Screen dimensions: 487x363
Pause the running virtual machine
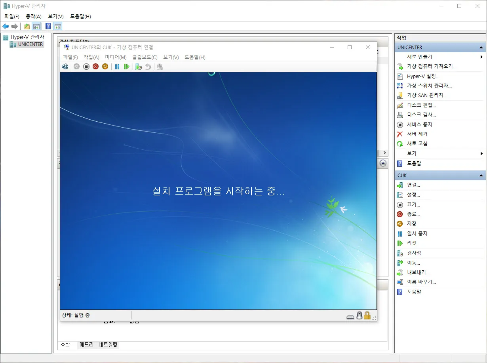[x=117, y=67]
